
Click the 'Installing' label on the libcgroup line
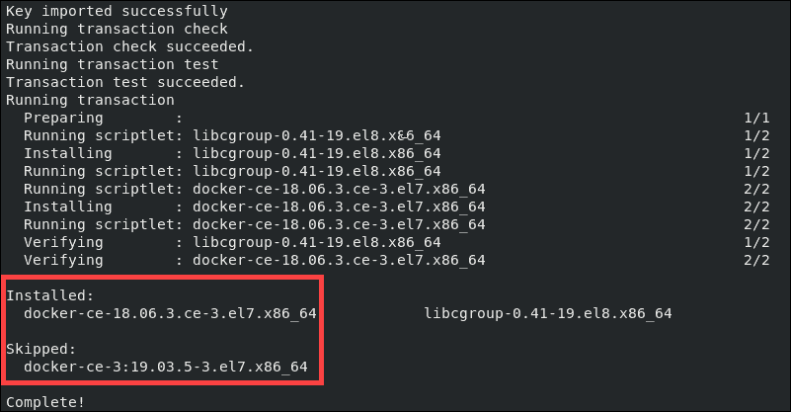[67, 153]
